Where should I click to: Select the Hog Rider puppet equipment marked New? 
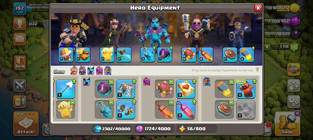[x=246, y=89]
